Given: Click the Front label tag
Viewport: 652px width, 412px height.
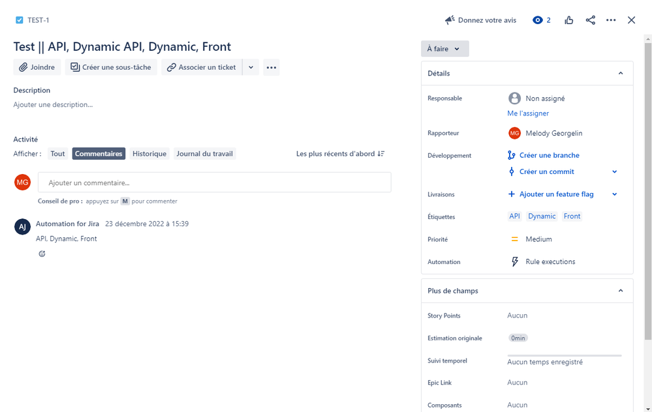Looking at the screenshot, I should click(572, 216).
